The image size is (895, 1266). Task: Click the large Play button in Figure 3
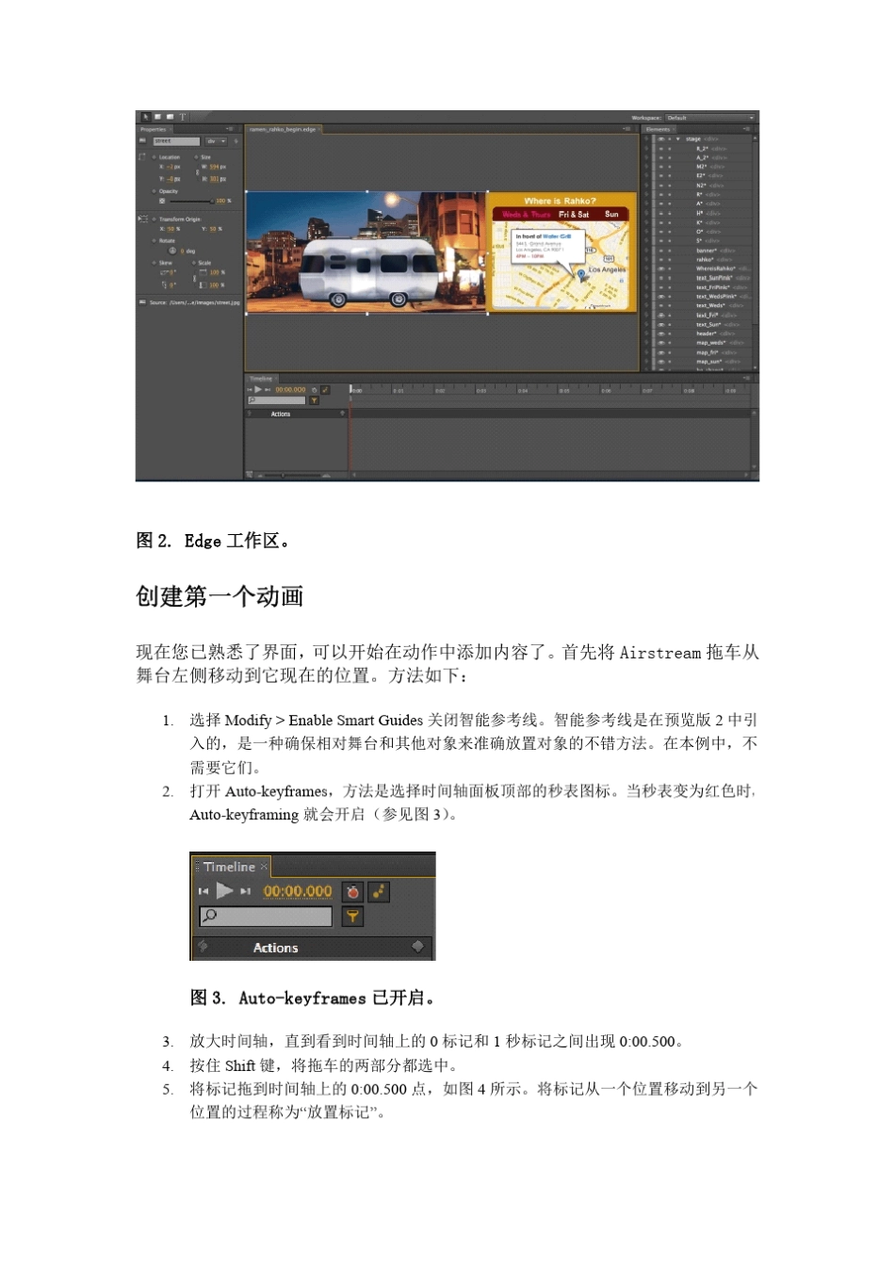[x=224, y=890]
